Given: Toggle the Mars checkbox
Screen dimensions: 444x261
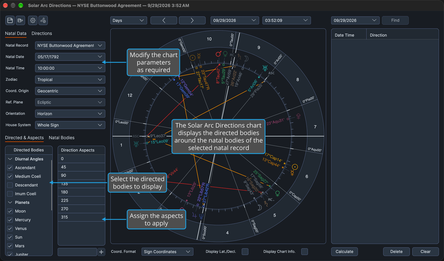Looking at the screenshot, I should [10, 246].
